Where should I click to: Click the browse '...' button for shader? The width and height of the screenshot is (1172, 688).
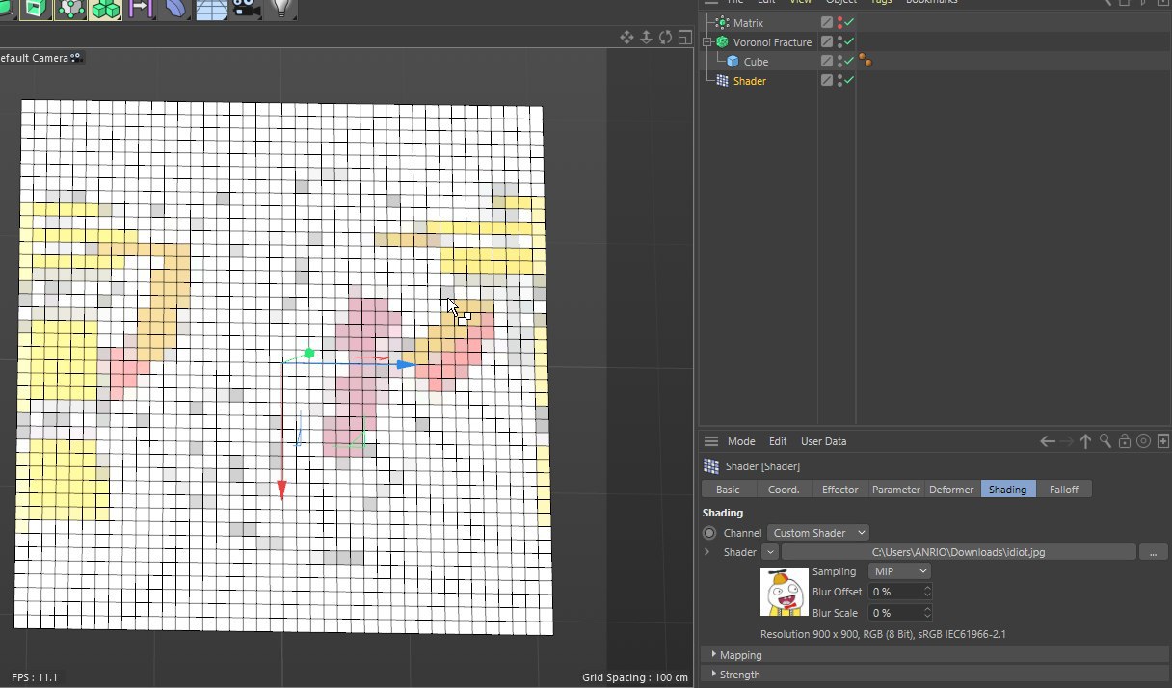[x=1154, y=552]
